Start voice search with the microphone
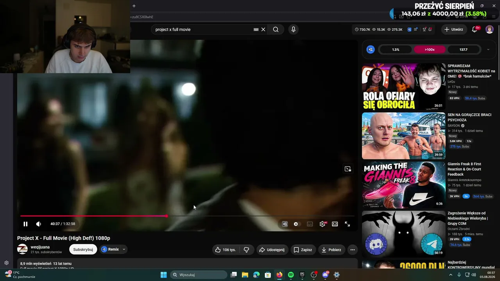This screenshot has height=281, width=500. coord(293,29)
